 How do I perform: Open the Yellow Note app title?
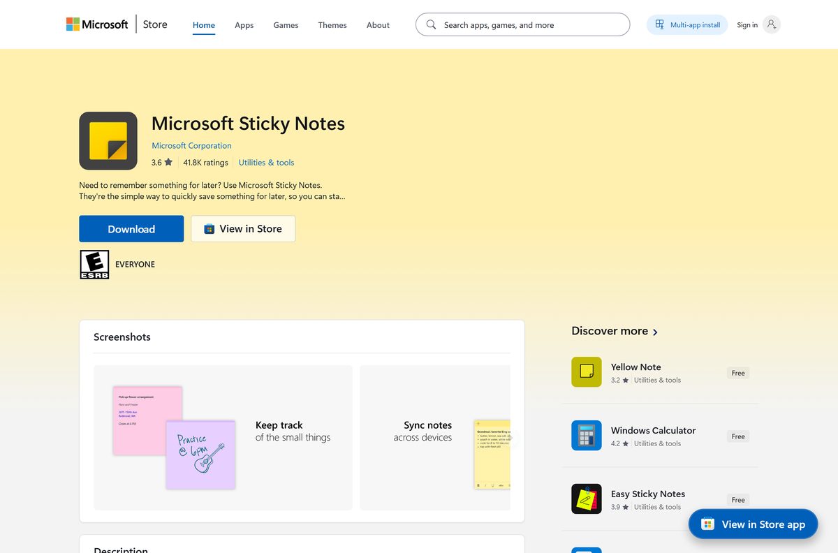pyautogui.click(x=635, y=367)
